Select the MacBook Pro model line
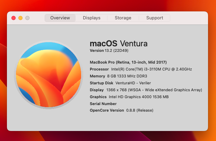 pos(128,62)
